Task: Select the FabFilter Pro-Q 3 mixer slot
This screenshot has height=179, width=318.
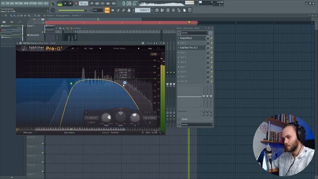Action: click(192, 48)
